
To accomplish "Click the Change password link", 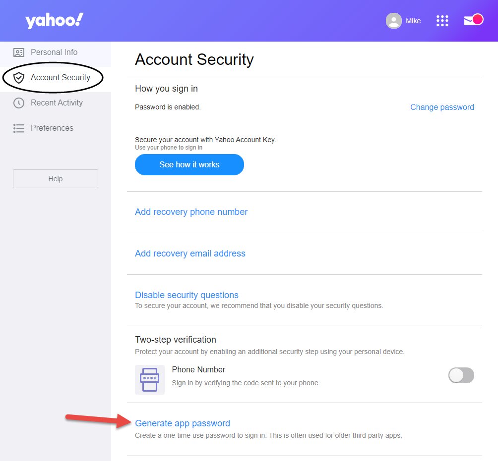I will click(x=442, y=107).
